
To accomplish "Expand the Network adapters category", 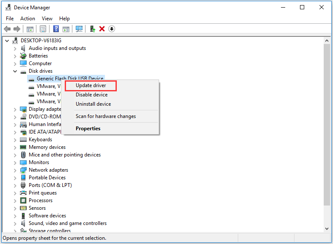I will 15,170.
